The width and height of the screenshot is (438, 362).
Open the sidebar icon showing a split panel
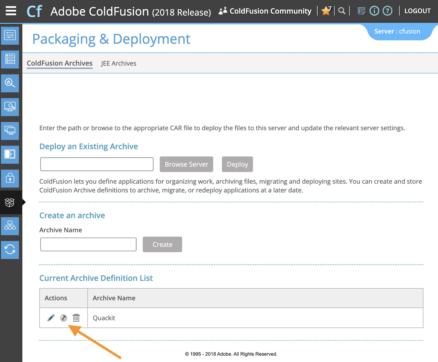coord(10,155)
